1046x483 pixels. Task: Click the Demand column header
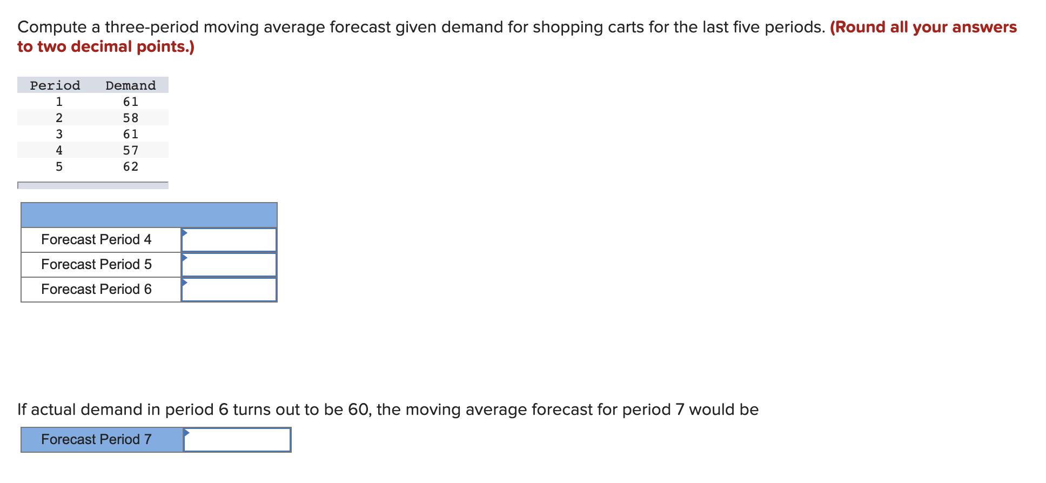[130, 85]
